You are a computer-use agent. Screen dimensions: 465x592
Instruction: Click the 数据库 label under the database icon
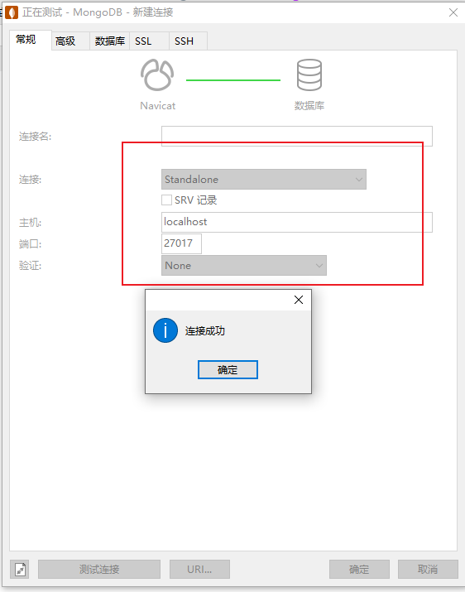(x=309, y=106)
